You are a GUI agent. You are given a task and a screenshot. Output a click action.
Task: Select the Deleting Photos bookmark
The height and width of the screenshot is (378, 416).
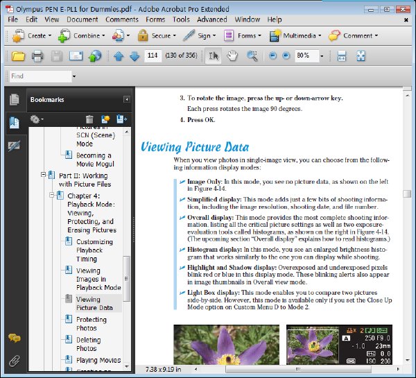pyautogui.click(x=88, y=344)
